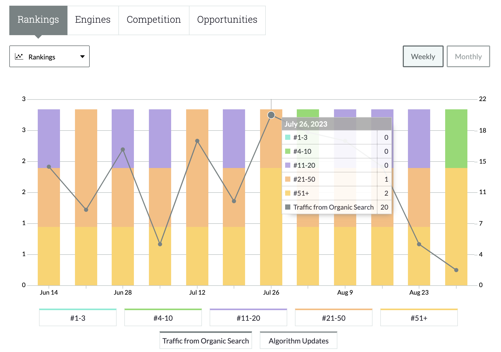Image resolution: width=501 pixels, height=352 pixels.
Task: Click the July 26 data point on the line
Action: (271, 115)
